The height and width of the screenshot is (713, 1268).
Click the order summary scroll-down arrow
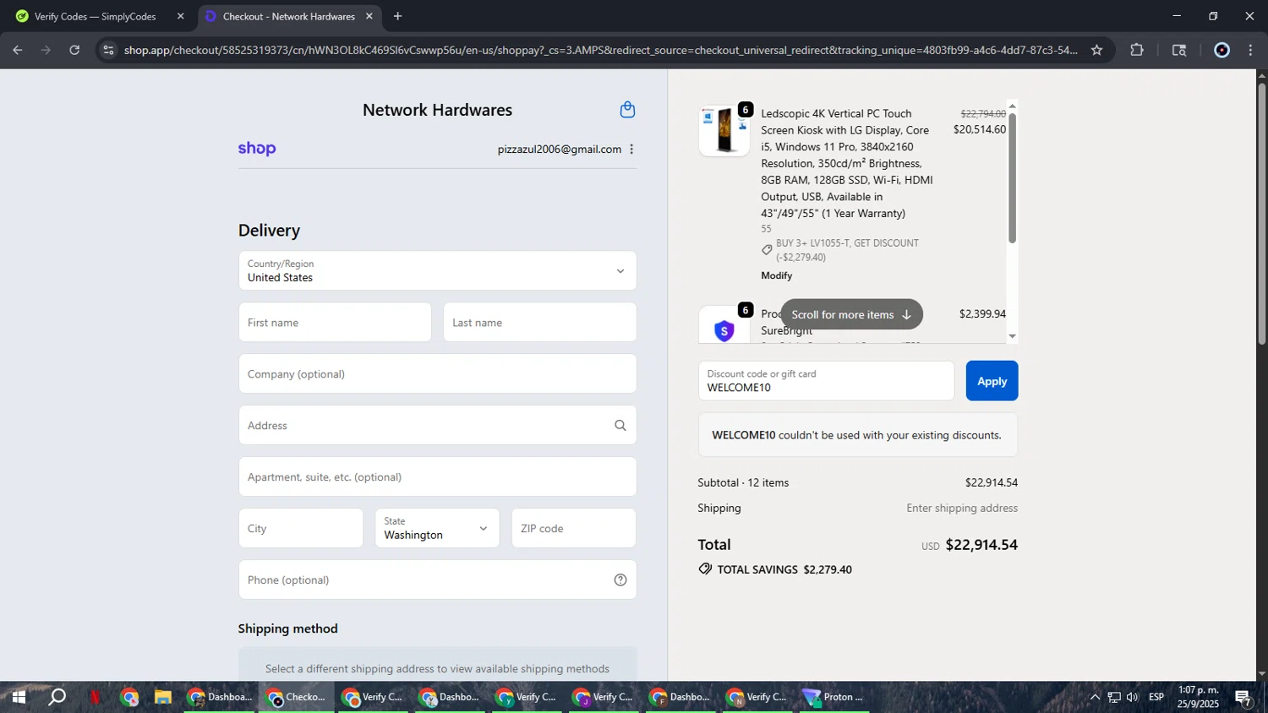[x=1012, y=336]
